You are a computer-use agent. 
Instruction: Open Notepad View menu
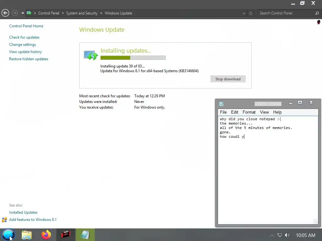tap(264, 112)
